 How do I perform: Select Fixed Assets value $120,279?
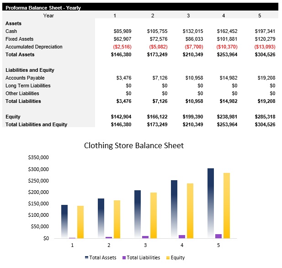(x=265, y=39)
